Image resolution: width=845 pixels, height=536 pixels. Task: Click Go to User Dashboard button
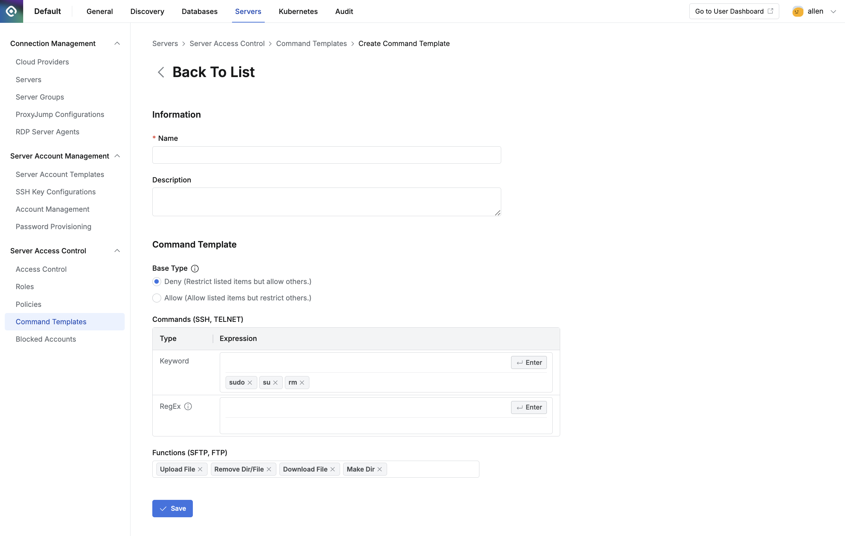click(734, 11)
